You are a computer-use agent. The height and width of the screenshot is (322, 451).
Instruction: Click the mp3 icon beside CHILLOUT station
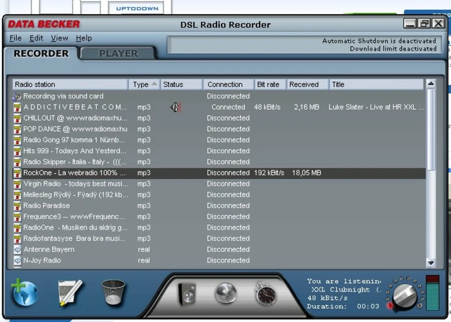pos(17,119)
